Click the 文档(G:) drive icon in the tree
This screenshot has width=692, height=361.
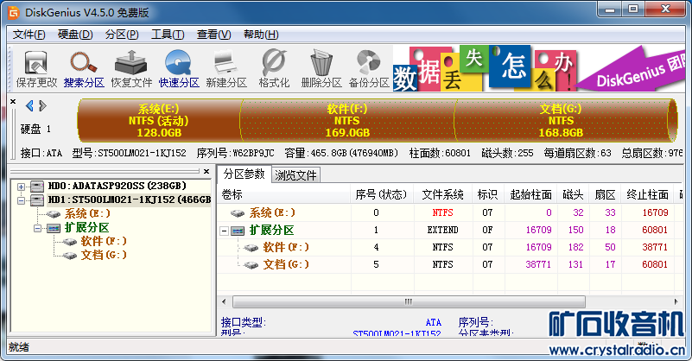click(x=70, y=256)
